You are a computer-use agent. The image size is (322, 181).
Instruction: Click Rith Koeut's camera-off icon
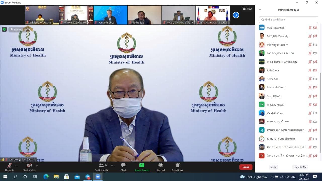(315, 70)
